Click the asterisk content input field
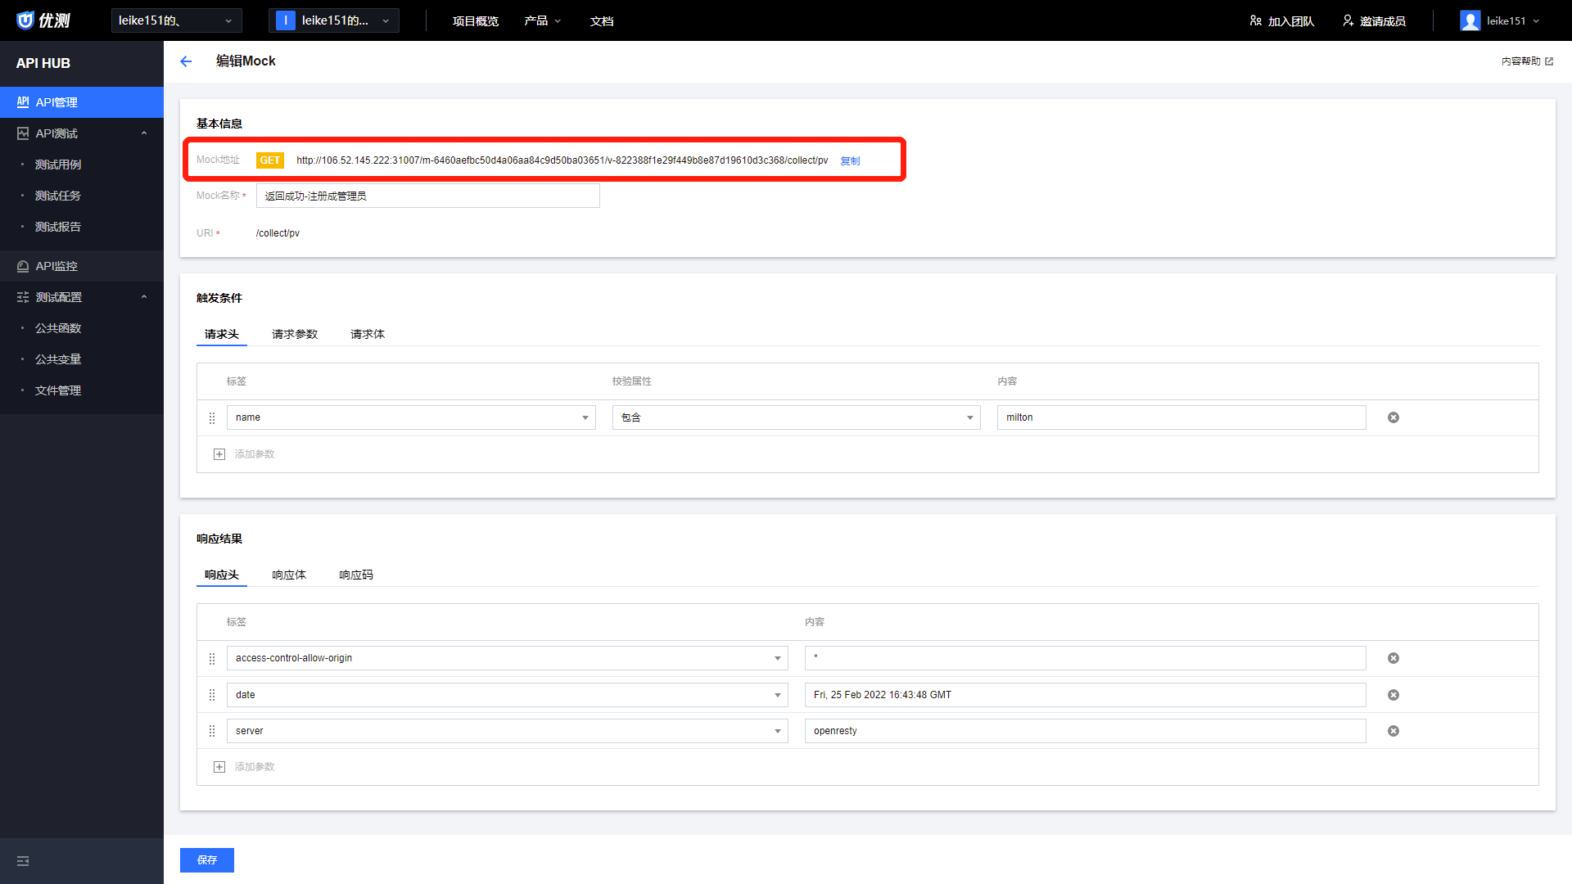 tap(1086, 658)
